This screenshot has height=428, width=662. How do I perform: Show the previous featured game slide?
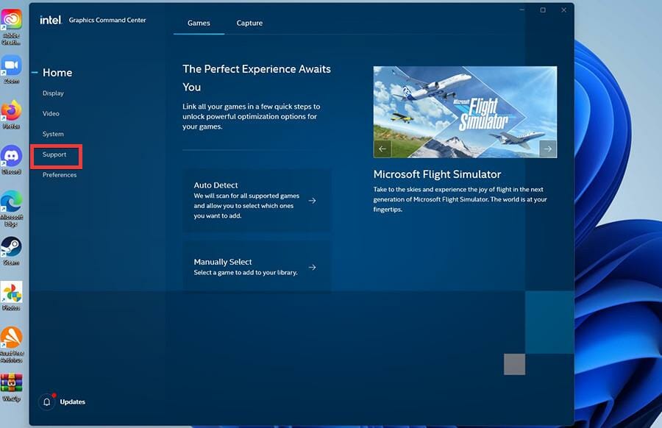point(382,149)
